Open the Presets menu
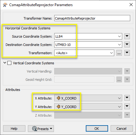This screenshot has height=135, width=136. pyautogui.click(x=41, y=129)
